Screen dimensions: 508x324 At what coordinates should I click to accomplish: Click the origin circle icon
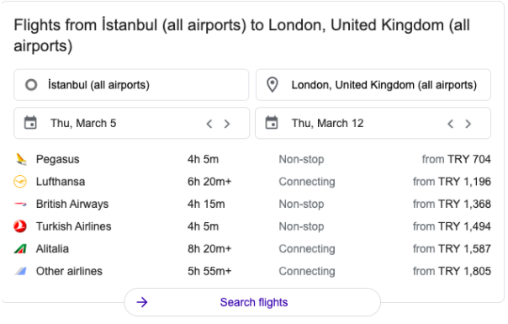tap(31, 85)
